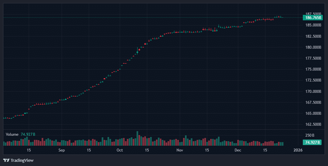Click the 185.000B price axis label
The width and height of the screenshot is (328, 166).
click(313, 25)
